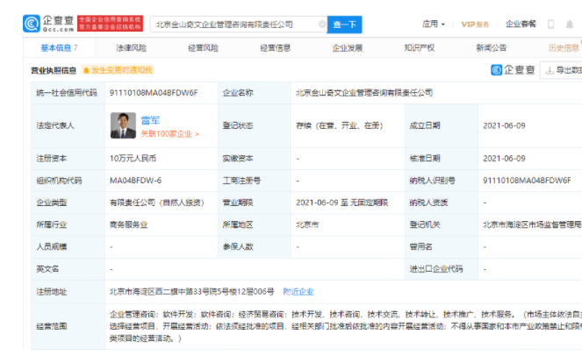Image resolution: width=582 pixels, height=356 pixels.
Task: Click the 统一社会信用代码 label cell
Action: 67,93
